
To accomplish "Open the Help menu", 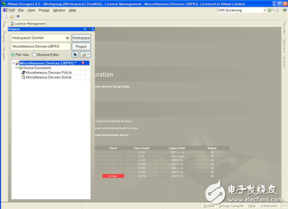I will point(73,10).
